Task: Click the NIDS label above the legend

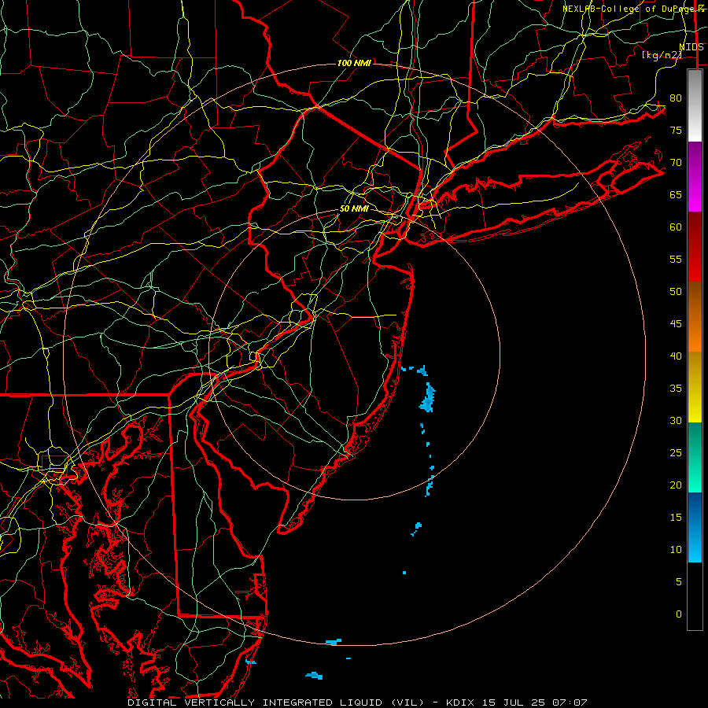Action: [691, 47]
